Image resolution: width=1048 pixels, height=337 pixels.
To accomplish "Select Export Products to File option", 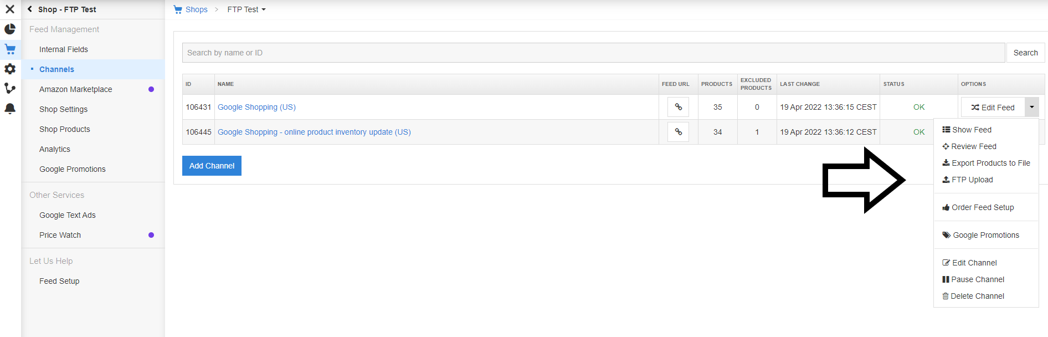I will (990, 163).
